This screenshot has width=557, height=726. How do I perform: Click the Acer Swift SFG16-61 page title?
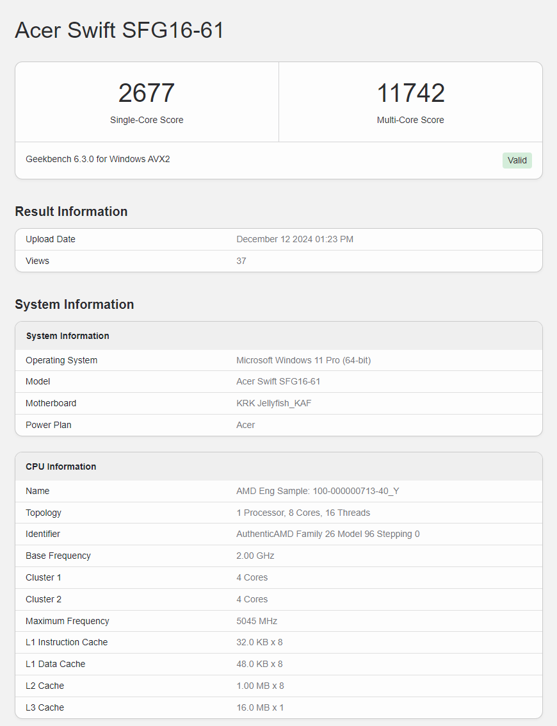(119, 30)
